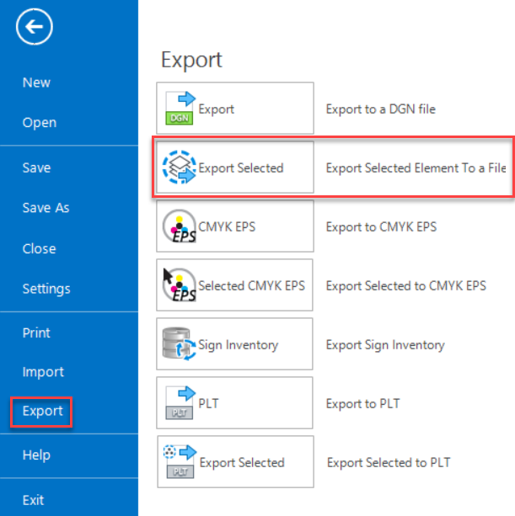Exit the application via sidebar
515x516 pixels.
[x=33, y=500]
